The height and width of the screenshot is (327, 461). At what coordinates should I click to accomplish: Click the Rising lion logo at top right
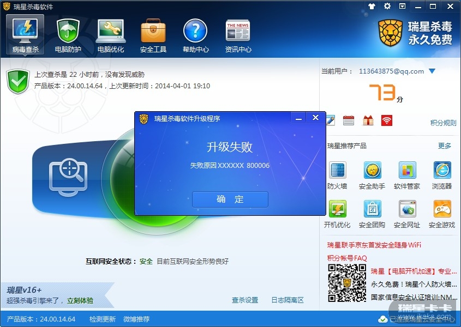click(390, 33)
